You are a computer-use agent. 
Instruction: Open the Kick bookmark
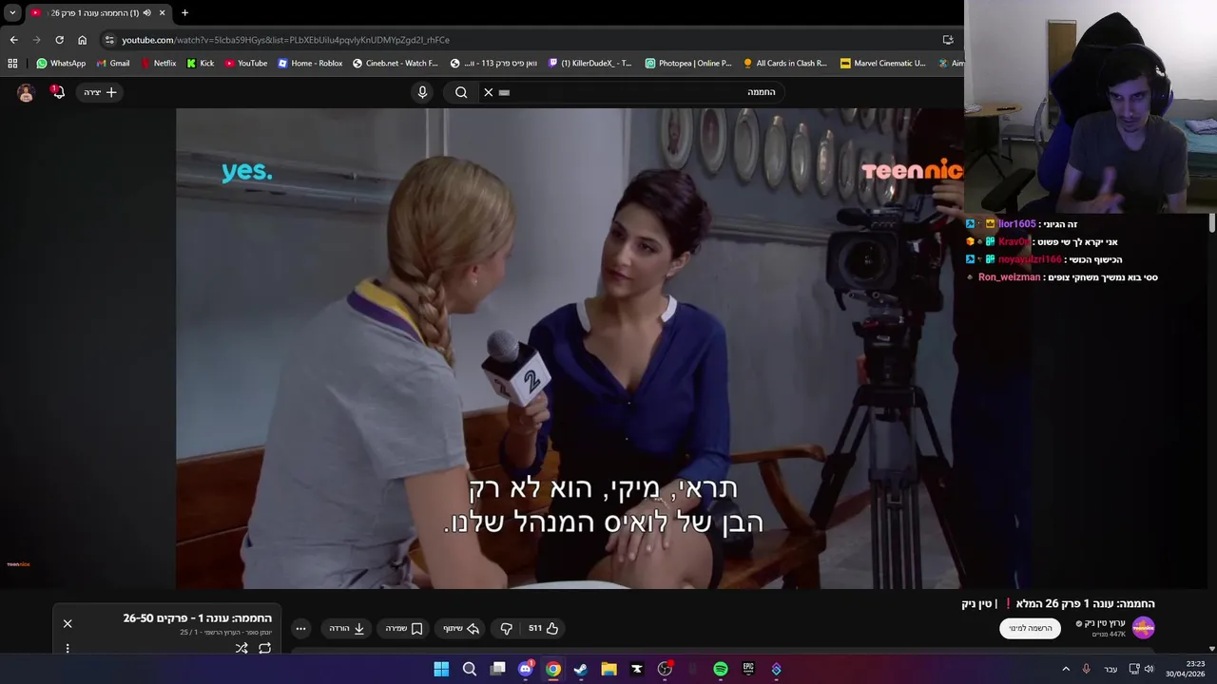[x=201, y=64]
